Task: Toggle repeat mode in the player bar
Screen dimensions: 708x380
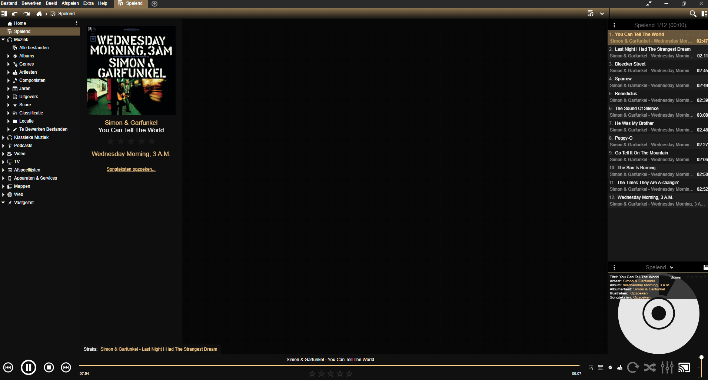Action: point(633,367)
